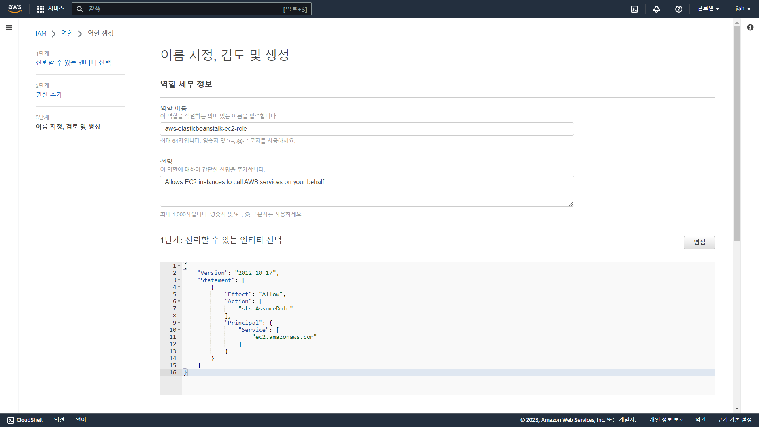Open the help question mark icon
Image resolution: width=759 pixels, height=427 pixels.
678,9
